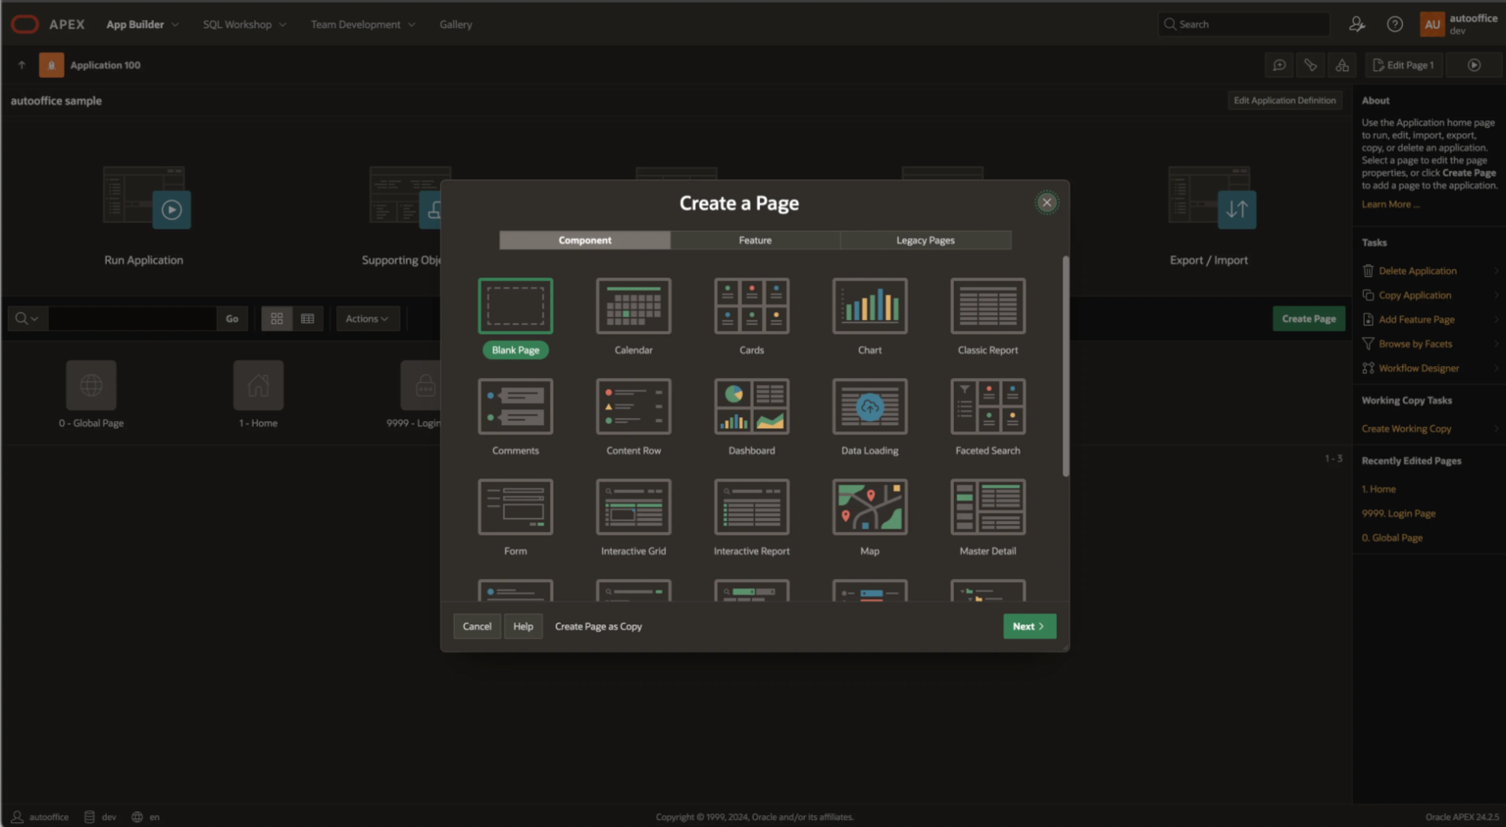Open the help question mark icon
This screenshot has width=1506, height=827.
coord(1394,24)
